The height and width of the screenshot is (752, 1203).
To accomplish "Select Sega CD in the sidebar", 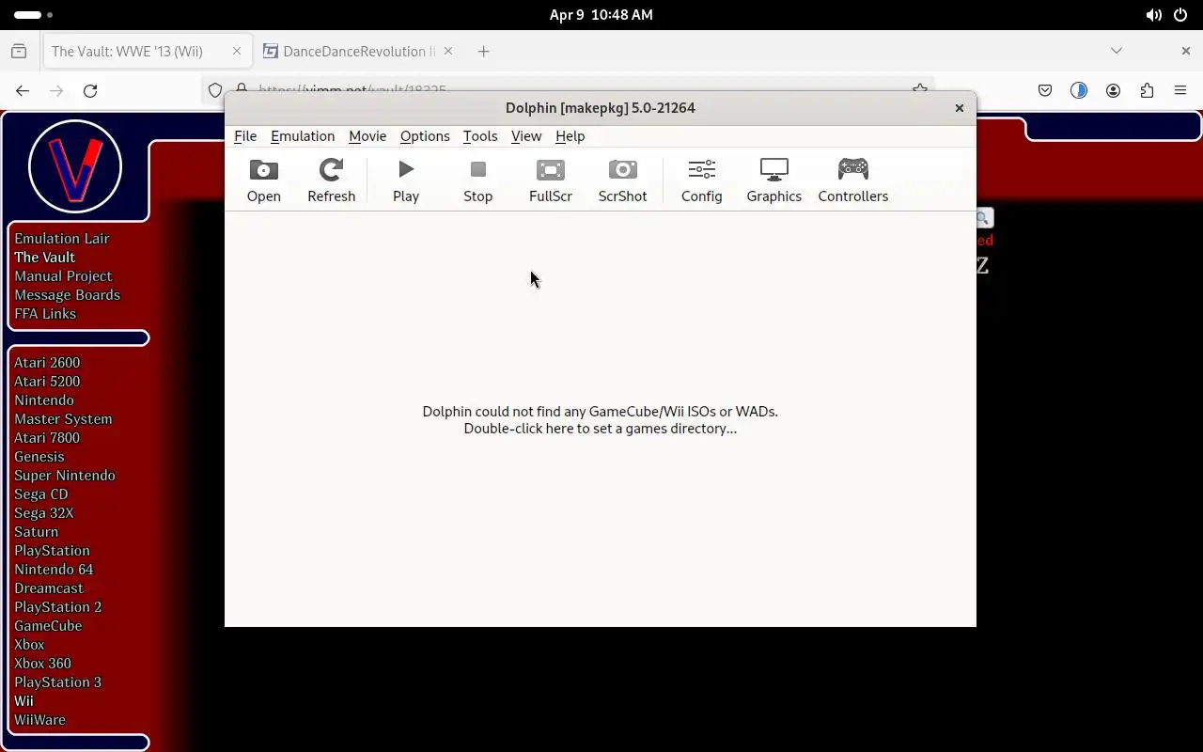I will pos(41,494).
